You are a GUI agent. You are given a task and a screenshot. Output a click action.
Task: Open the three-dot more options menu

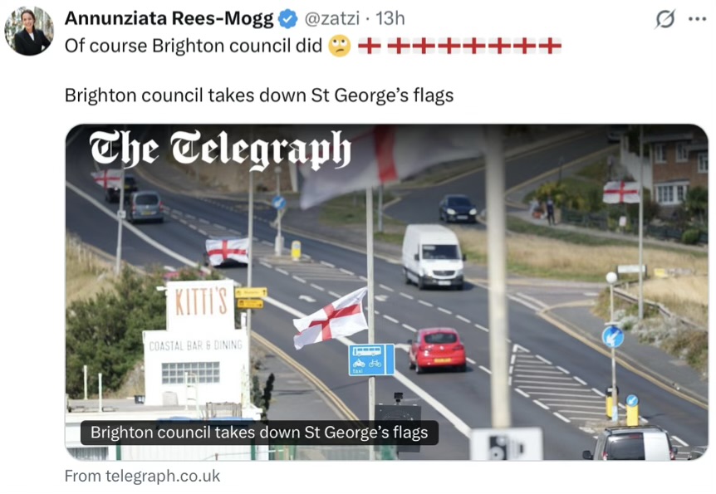point(697,19)
